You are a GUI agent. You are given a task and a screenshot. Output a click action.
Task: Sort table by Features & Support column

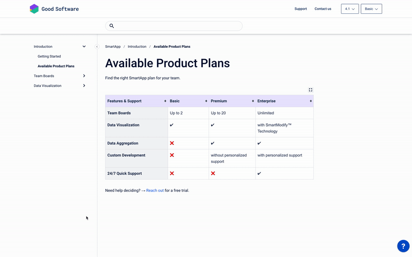click(165, 101)
